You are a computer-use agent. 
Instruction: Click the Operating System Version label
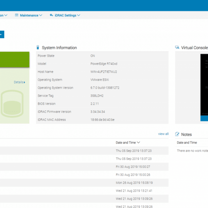coord(55,88)
